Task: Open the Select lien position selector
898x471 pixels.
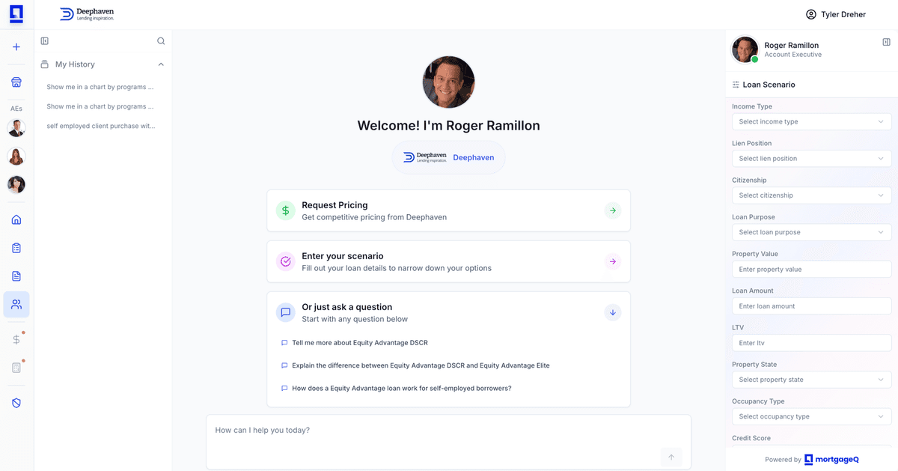Action: point(811,158)
